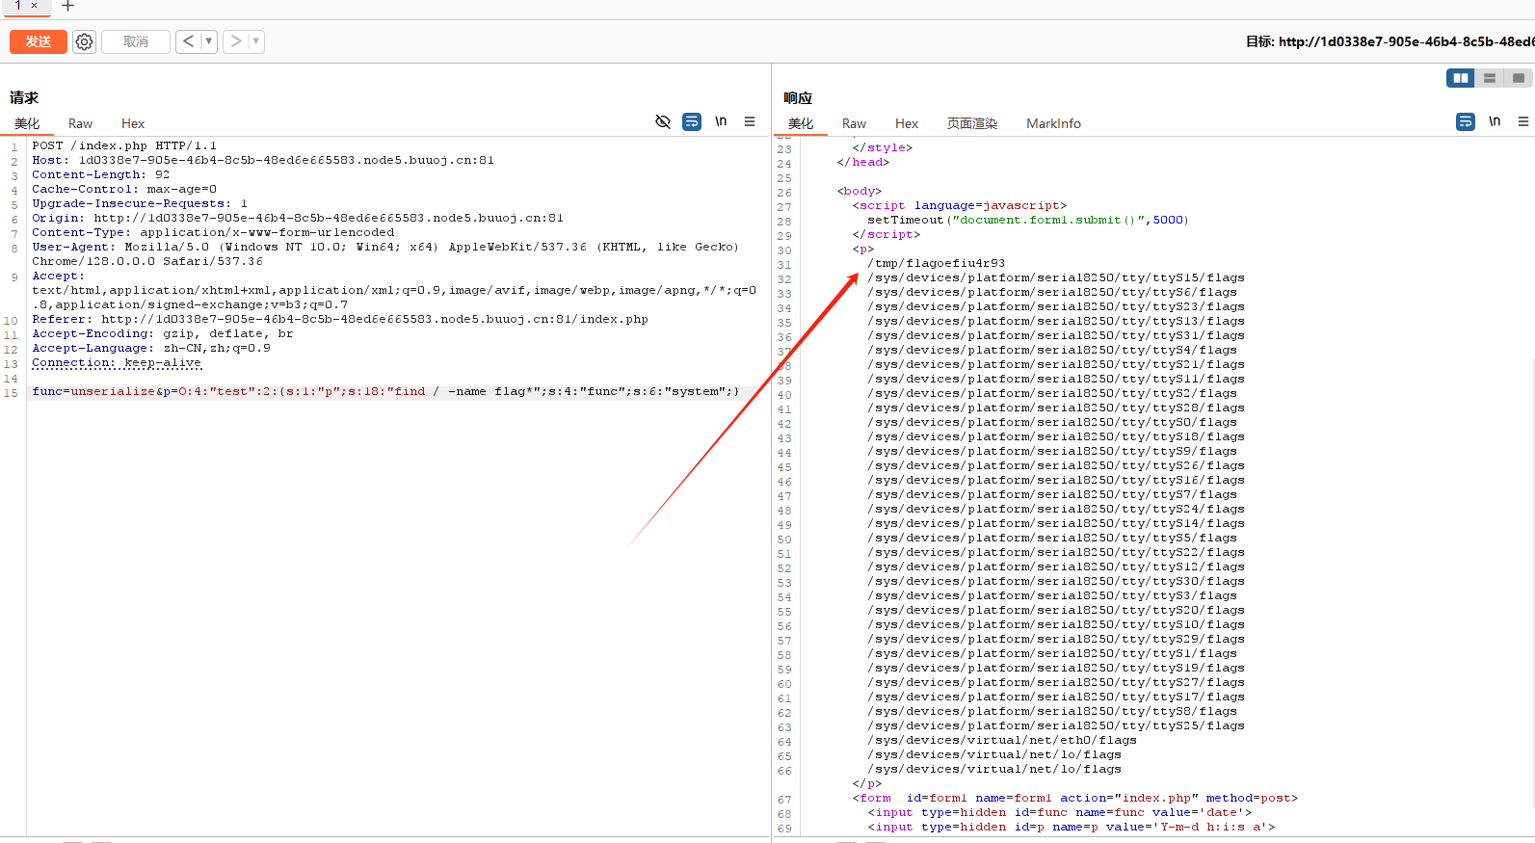The width and height of the screenshot is (1535, 843).
Task: Click the ttyS9/flags response line
Action: click(x=1052, y=451)
